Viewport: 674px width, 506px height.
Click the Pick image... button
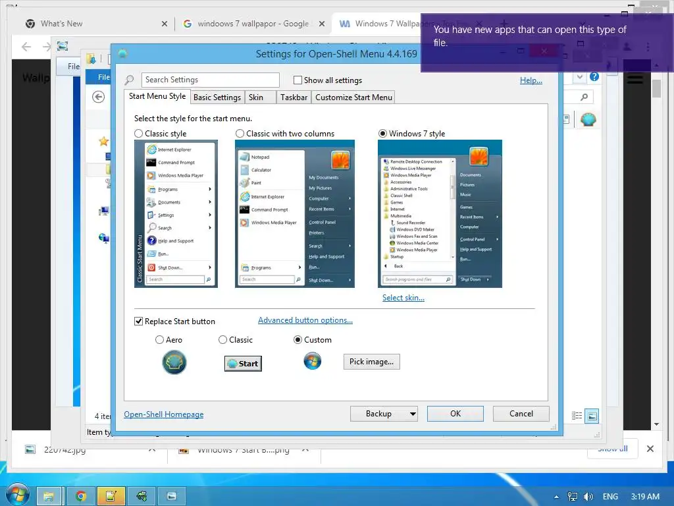click(x=371, y=362)
